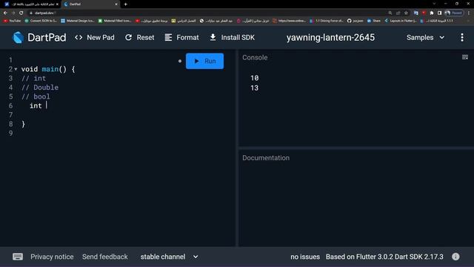This screenshot has width=474, height=267.
Task: Reload the browser page
Action: pos(21,13)
